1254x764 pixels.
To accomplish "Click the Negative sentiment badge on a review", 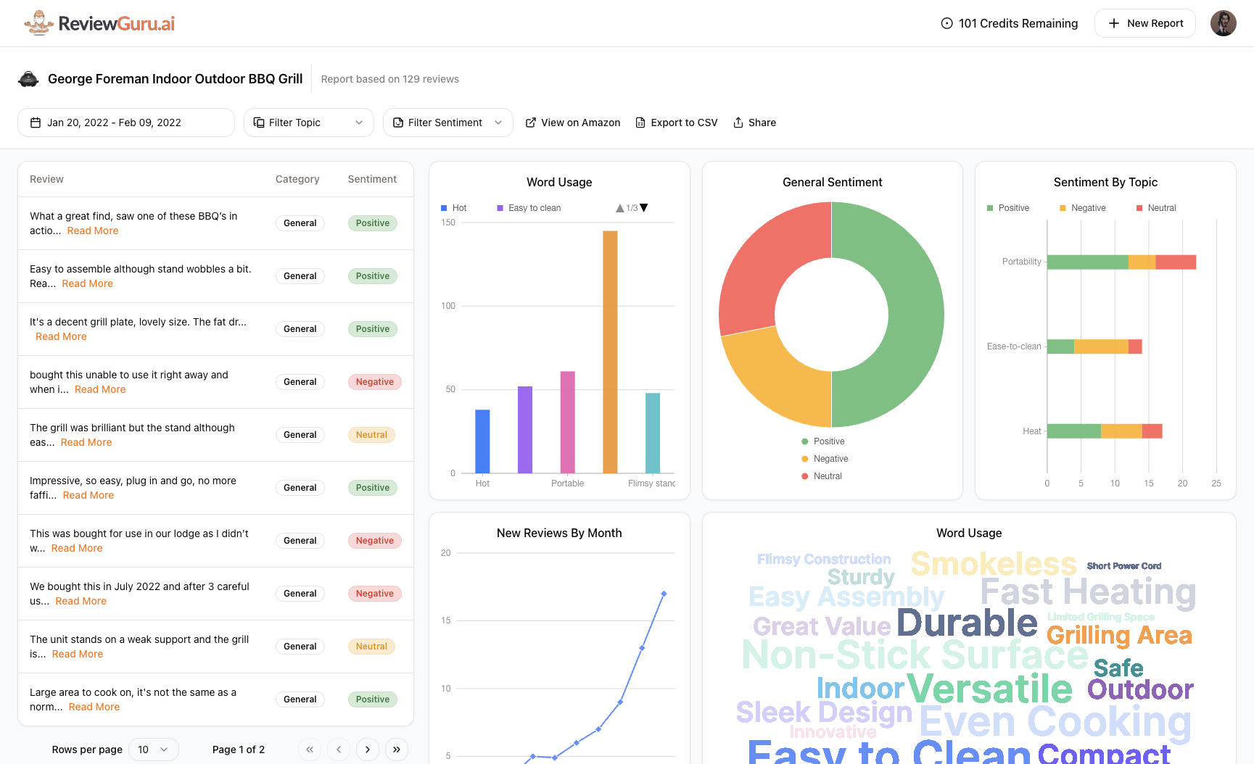I will (374, 381).
